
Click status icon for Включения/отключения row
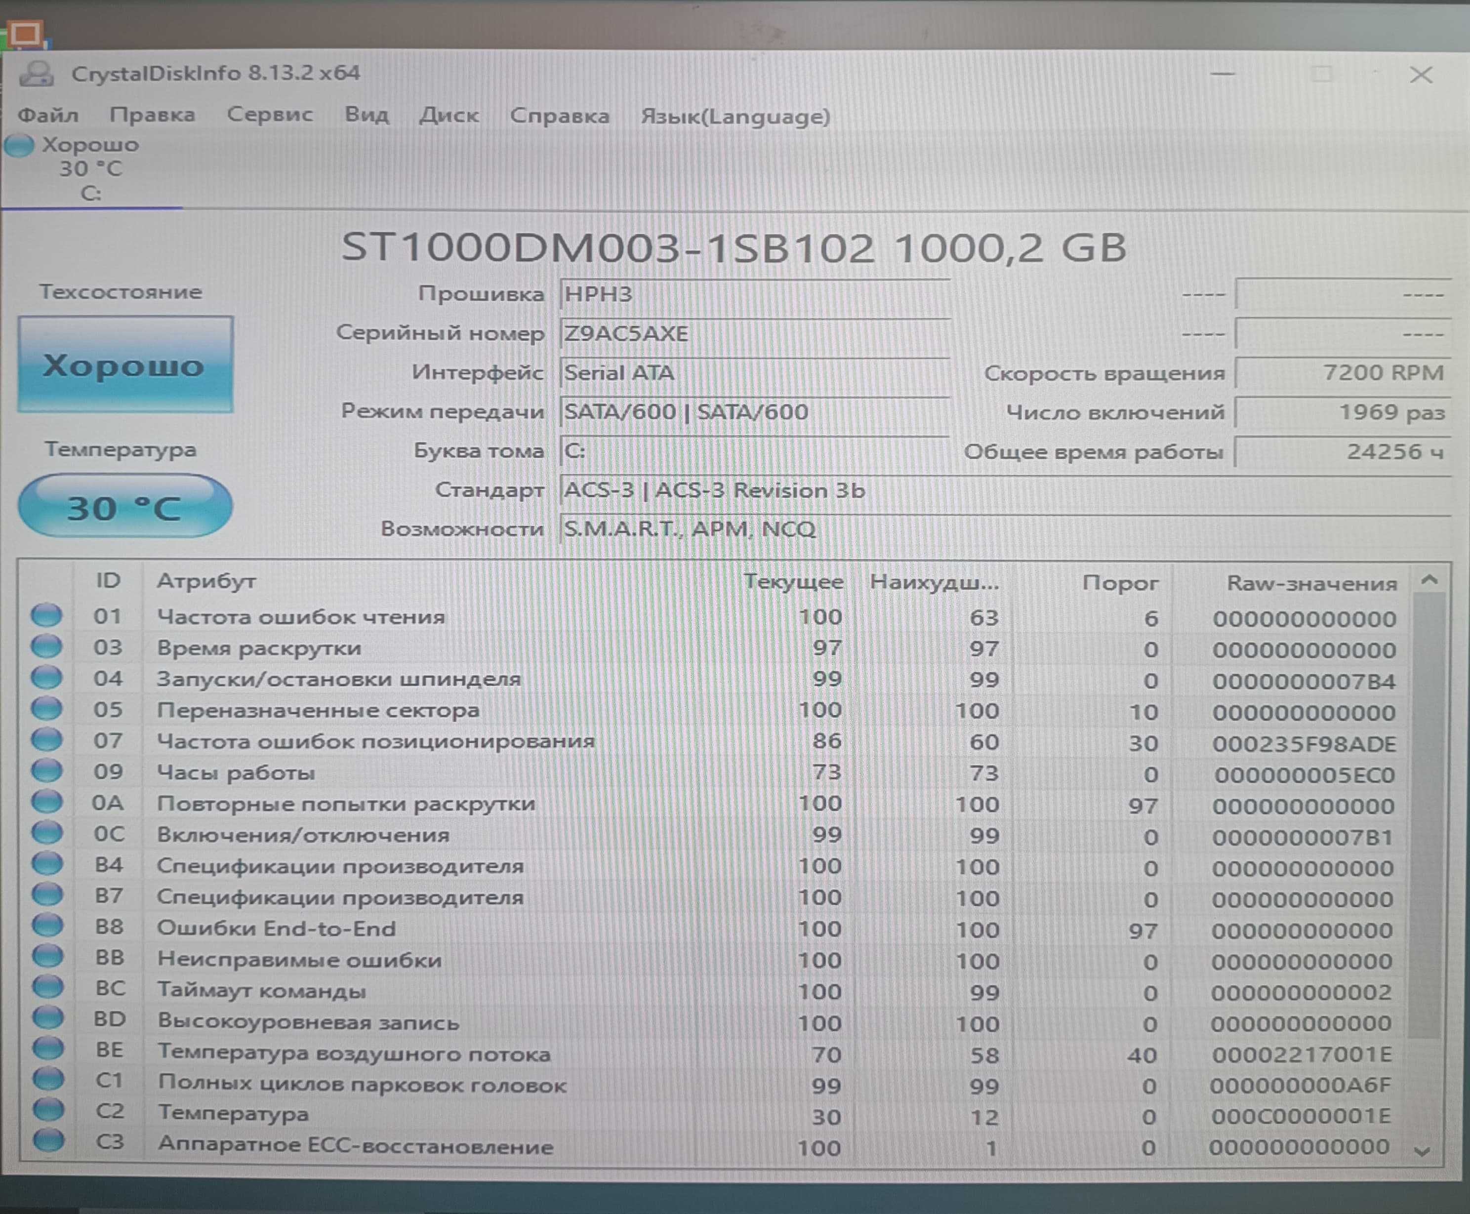pos(47,833)
